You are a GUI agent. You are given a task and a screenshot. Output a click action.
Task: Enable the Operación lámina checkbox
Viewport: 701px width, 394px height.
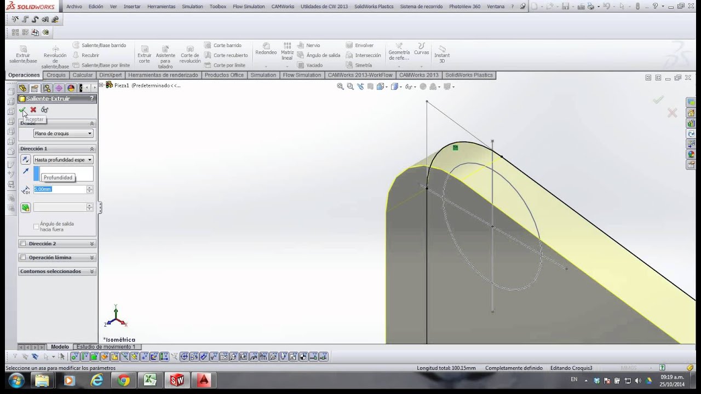pyautogui.click(x=23, y=257)
